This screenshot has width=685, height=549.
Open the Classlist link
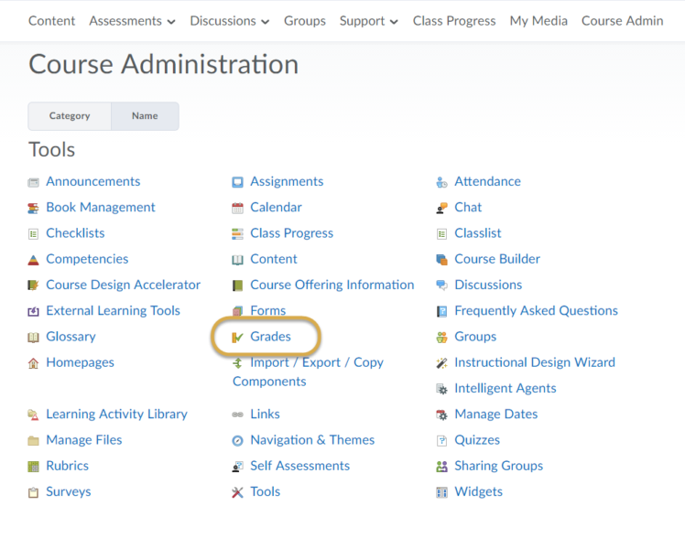[x=477, y=233]
